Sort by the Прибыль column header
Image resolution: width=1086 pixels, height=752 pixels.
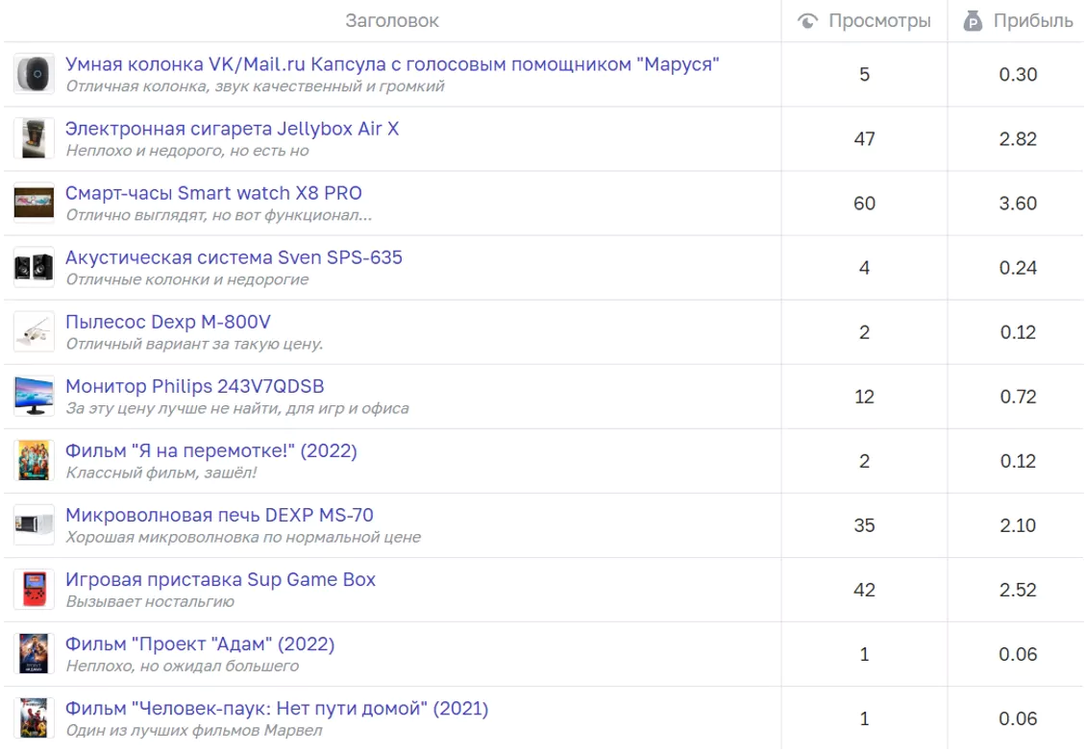pos(1033,21)
